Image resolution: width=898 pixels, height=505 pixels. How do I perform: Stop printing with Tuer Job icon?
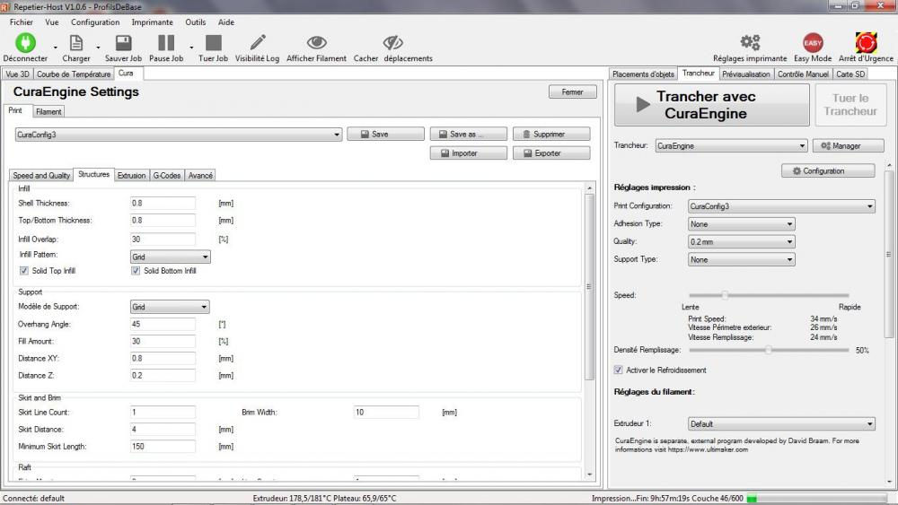[x=213, y=43]
